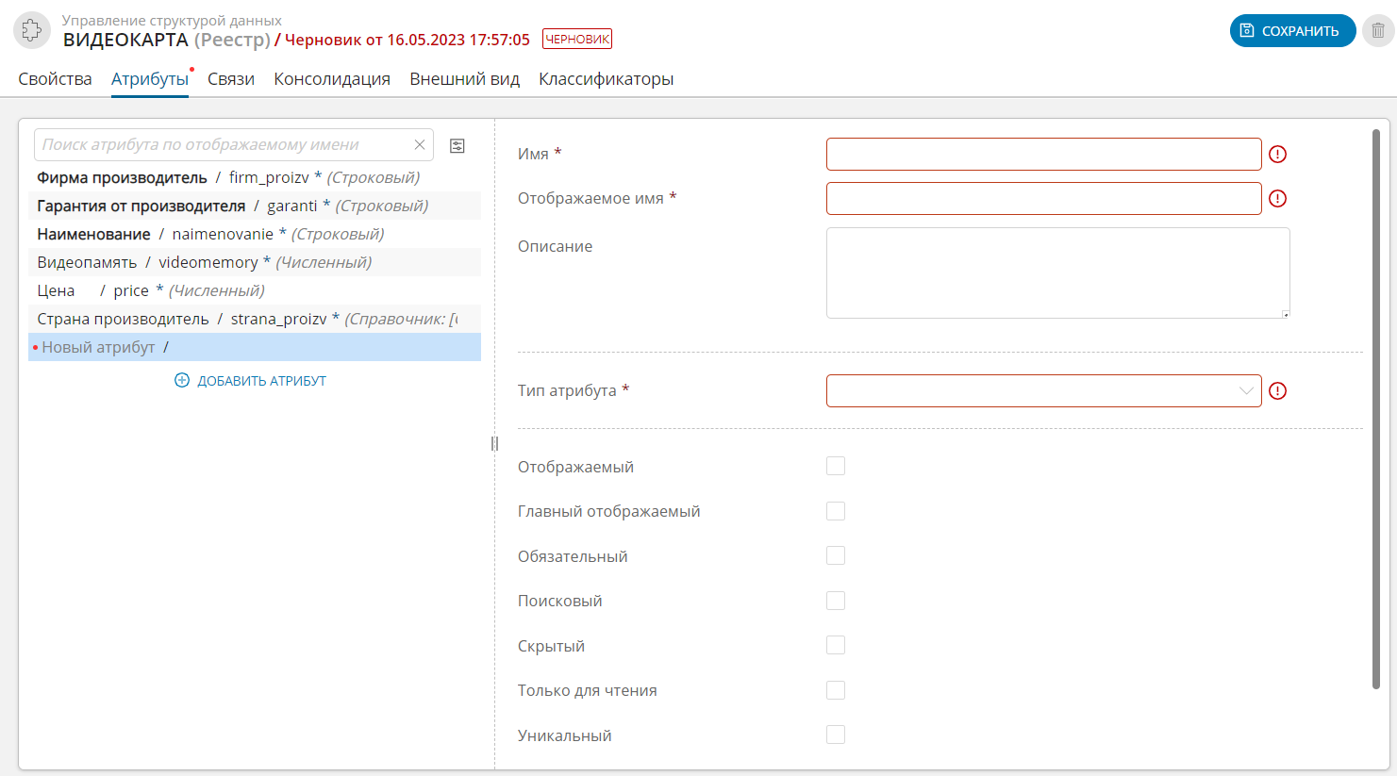The image size is (1397, 776).
Task: Click error icon next to Имя field
Action: 1277,155
